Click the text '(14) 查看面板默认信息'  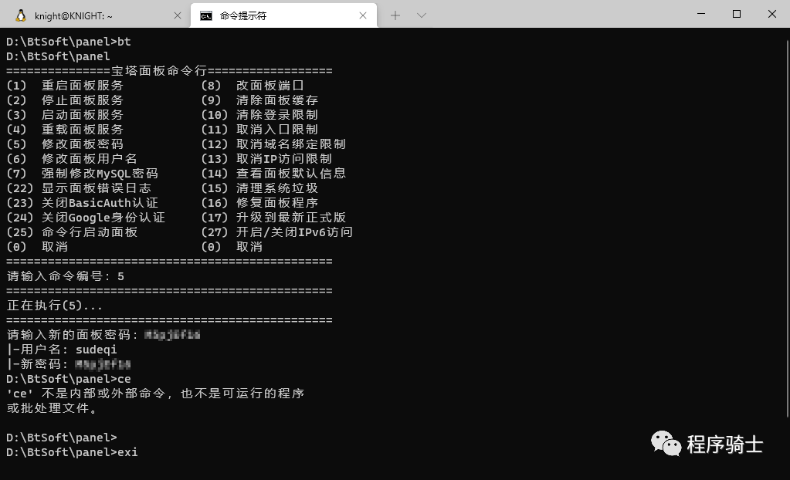(x=273, y=174)
